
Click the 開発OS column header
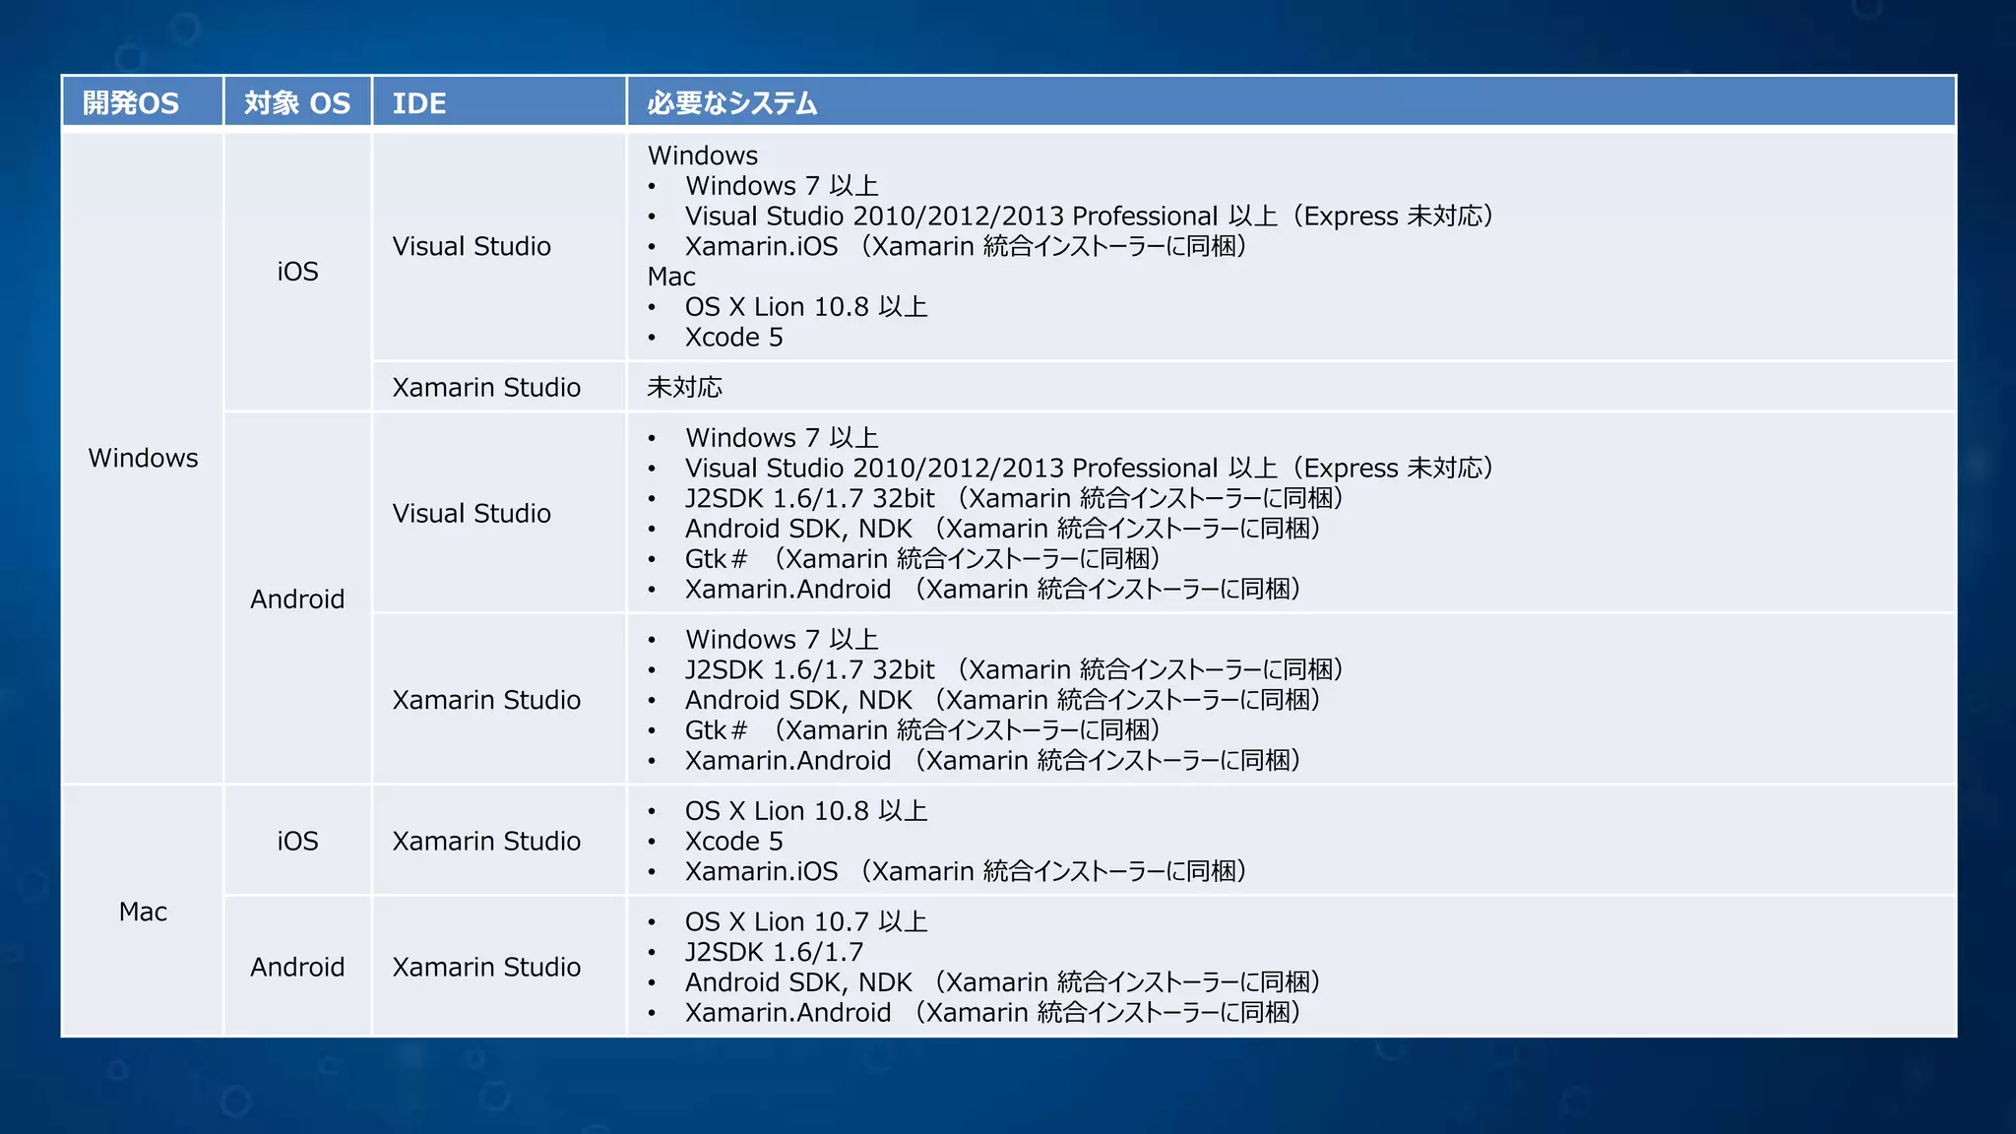(143, 102)
